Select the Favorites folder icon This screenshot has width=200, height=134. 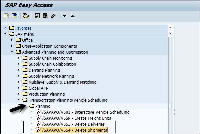(12, 28)
